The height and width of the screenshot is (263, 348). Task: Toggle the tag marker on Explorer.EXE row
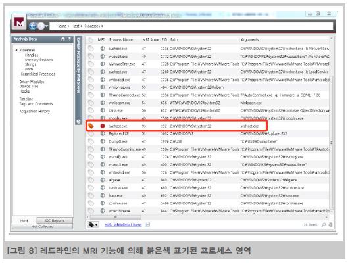pyautogui.click(x=91, y=133)
